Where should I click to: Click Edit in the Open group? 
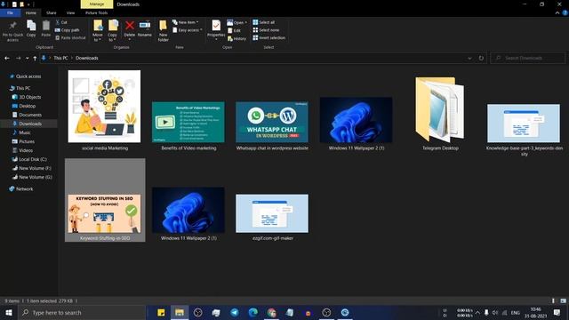235,30
